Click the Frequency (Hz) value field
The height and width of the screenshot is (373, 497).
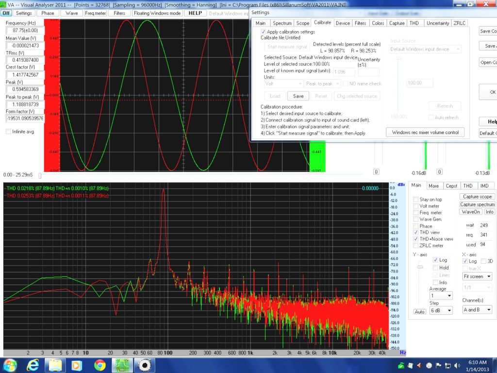pos(25,31)
